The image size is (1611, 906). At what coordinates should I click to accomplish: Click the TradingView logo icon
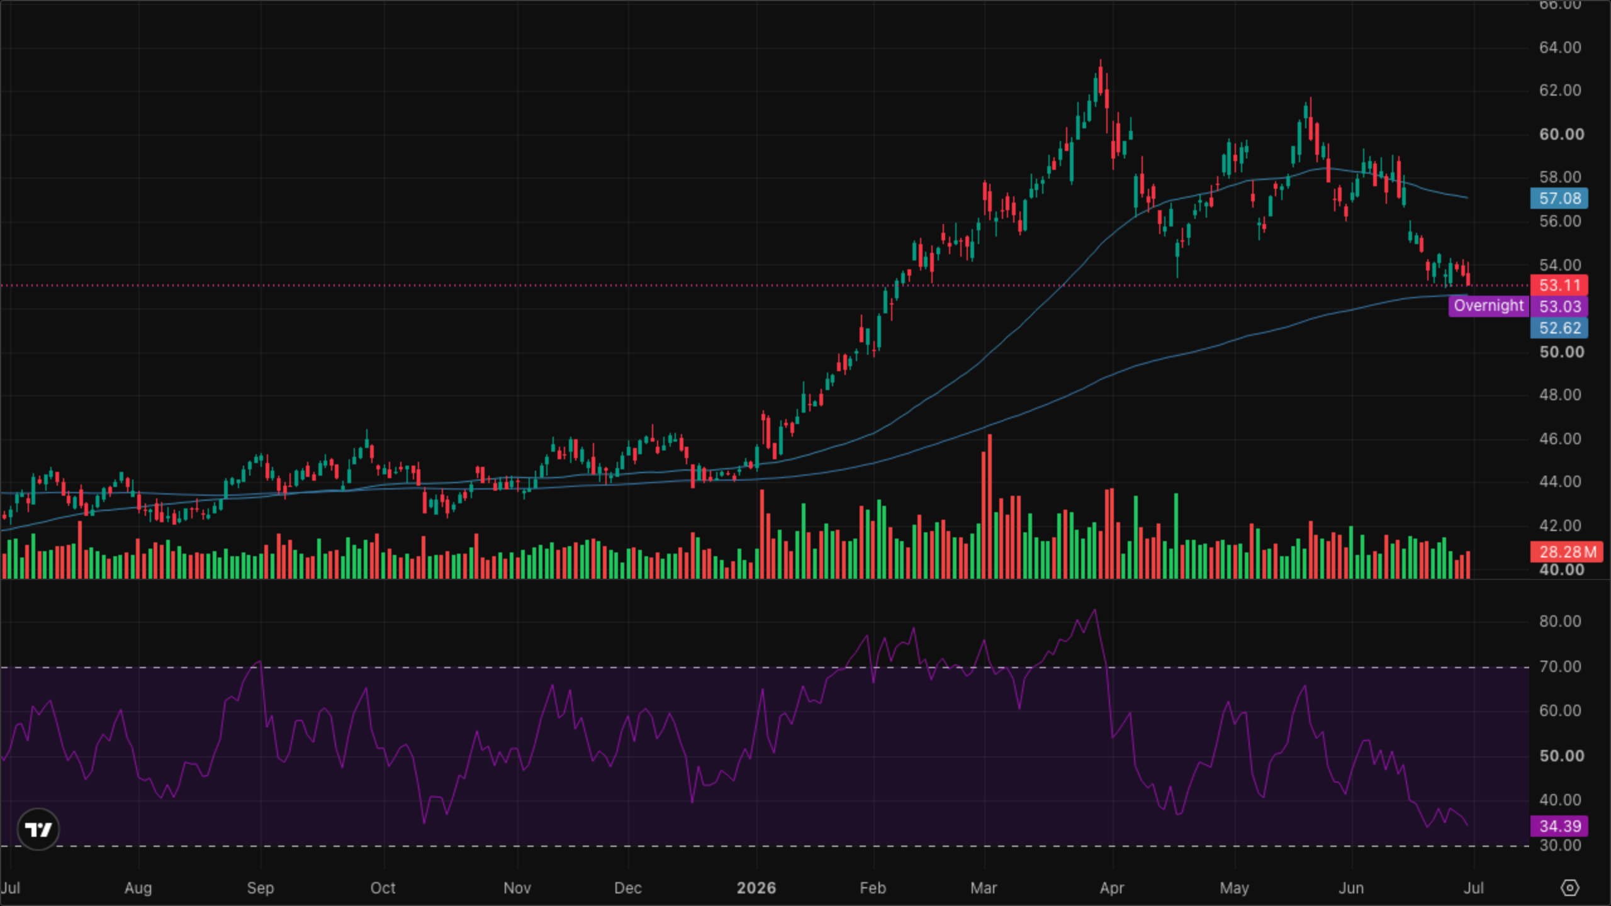click(x=38, y=829)
